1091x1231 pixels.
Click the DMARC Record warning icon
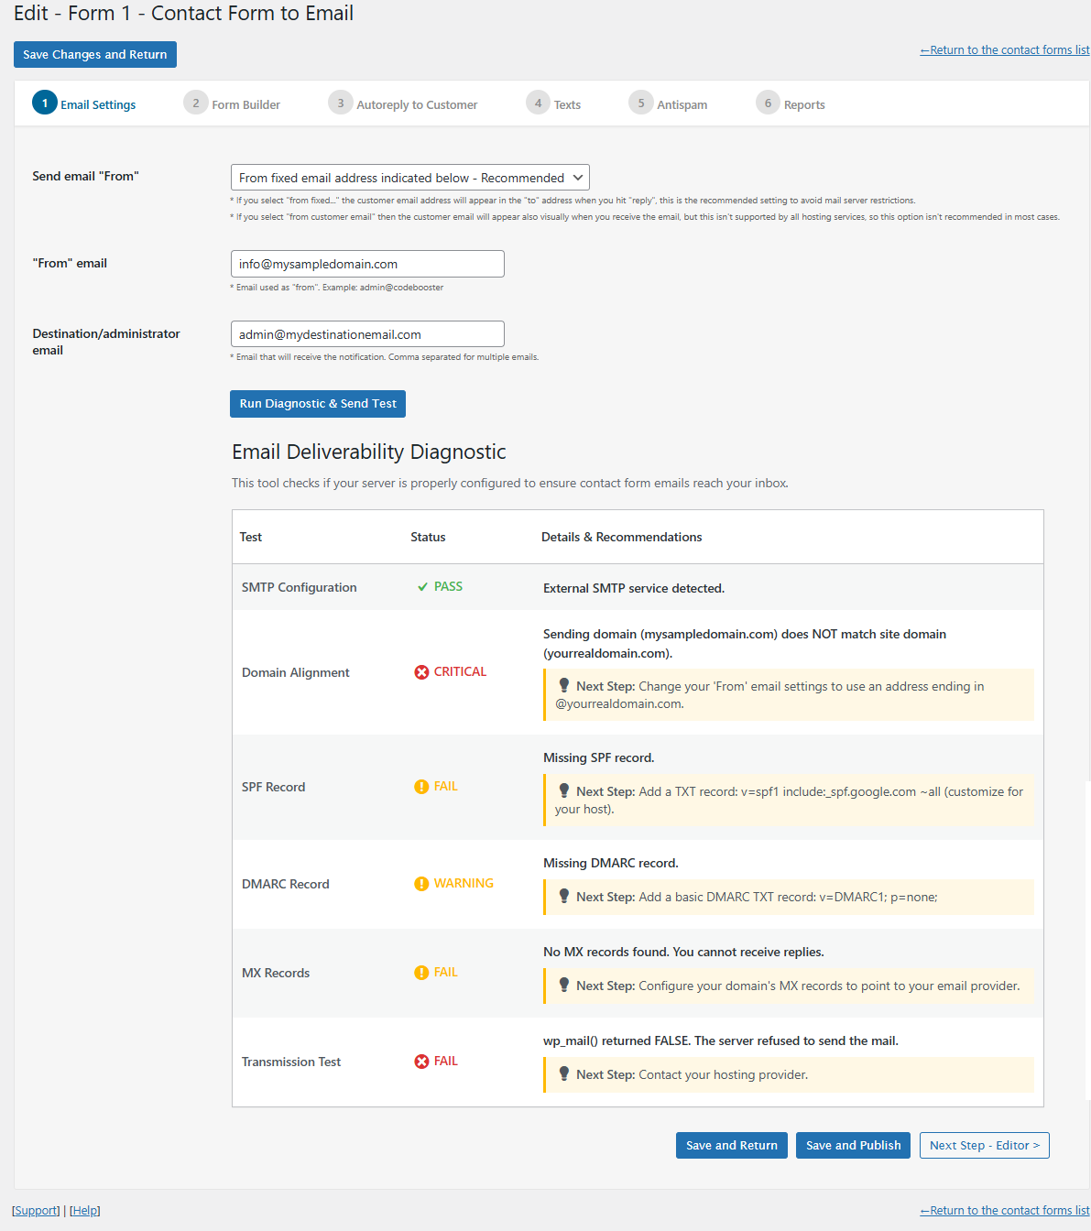(421, 884)
